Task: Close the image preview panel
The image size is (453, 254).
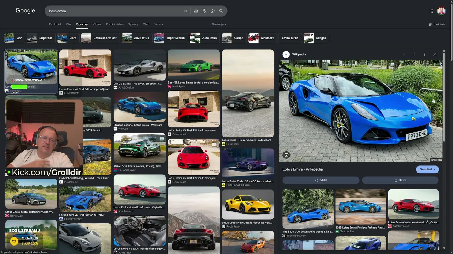Action: pos(435,54)
